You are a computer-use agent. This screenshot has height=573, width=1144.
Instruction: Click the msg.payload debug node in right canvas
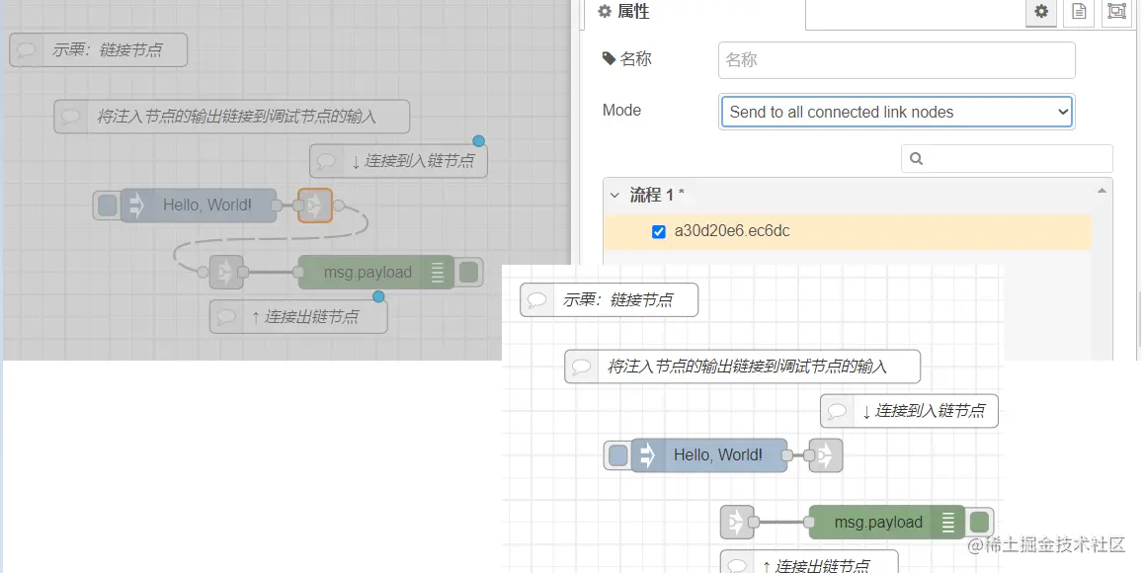tap(887, 523)
